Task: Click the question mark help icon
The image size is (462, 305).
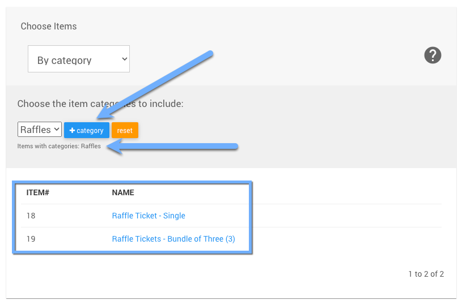Action: (433, 55)
